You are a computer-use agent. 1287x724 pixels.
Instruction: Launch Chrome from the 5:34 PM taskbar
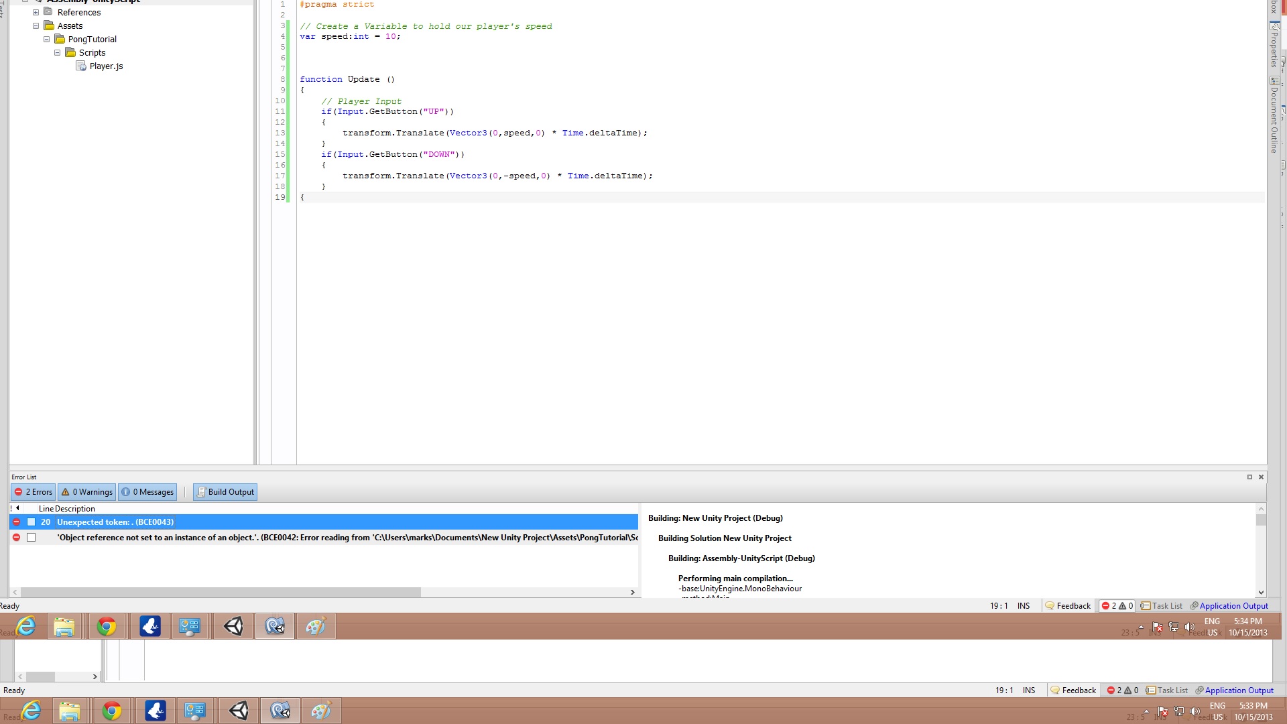coord(107,626)
